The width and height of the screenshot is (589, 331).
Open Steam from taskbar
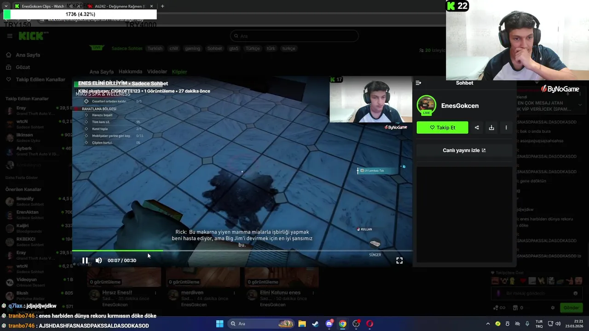coord(315,324)
